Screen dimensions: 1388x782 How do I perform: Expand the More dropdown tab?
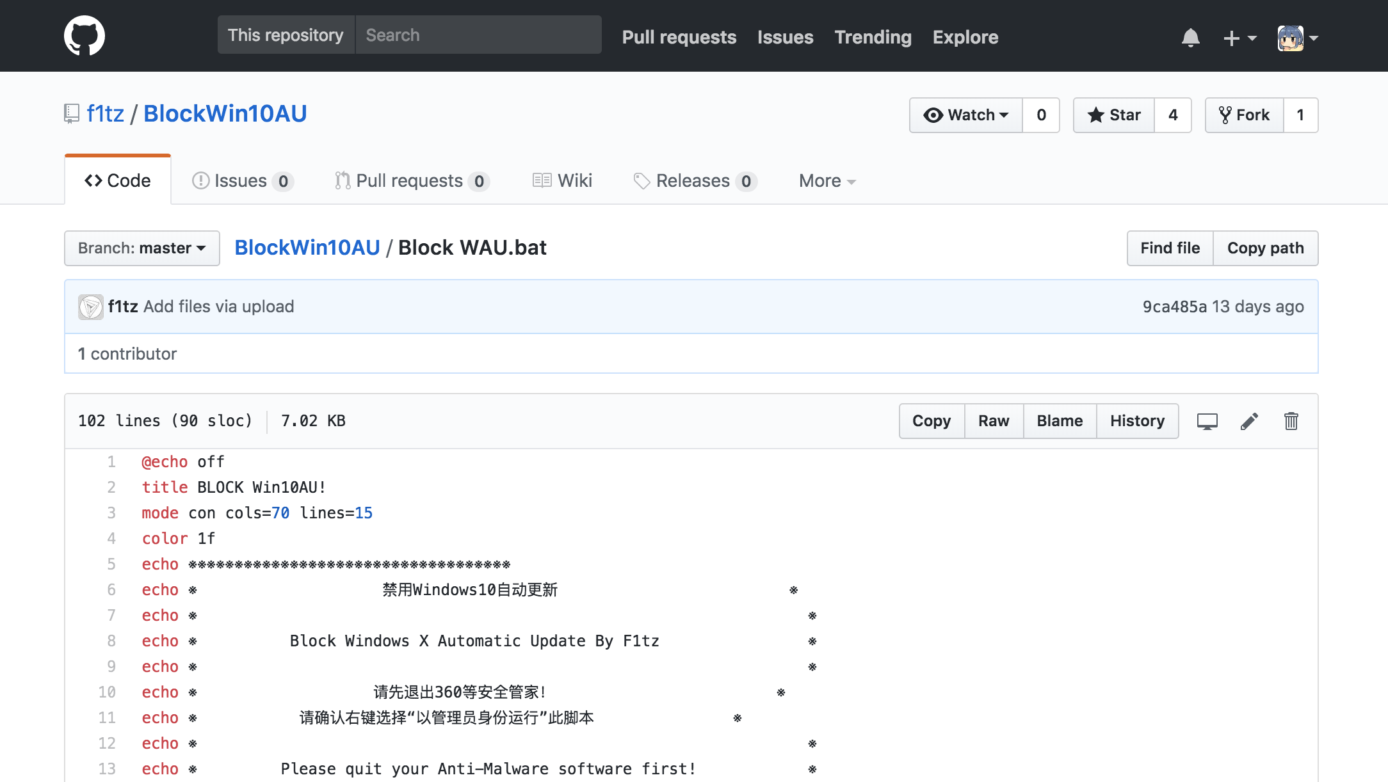827,181
